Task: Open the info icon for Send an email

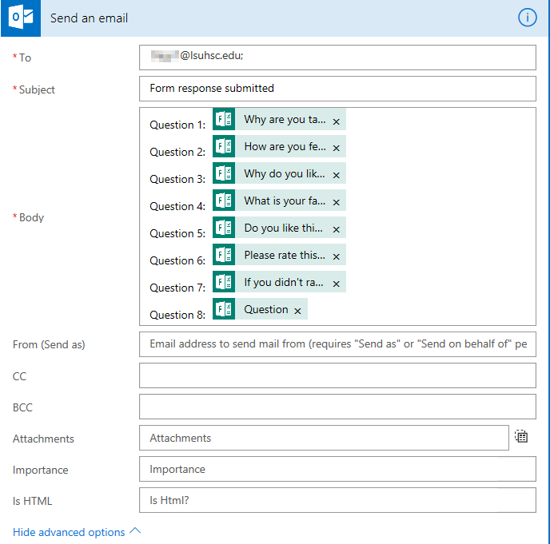Action: [x=528, y=18]
